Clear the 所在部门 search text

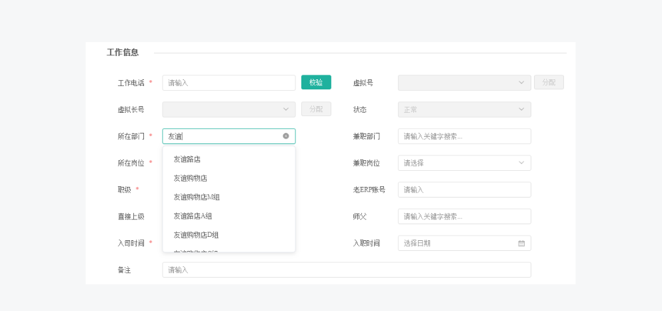coord(286,136)
